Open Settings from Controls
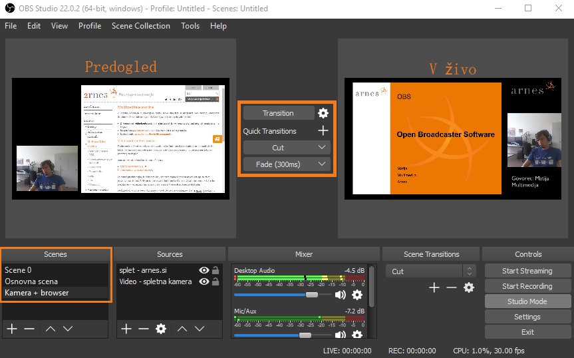The image size is (574, 358). point(527,317)
